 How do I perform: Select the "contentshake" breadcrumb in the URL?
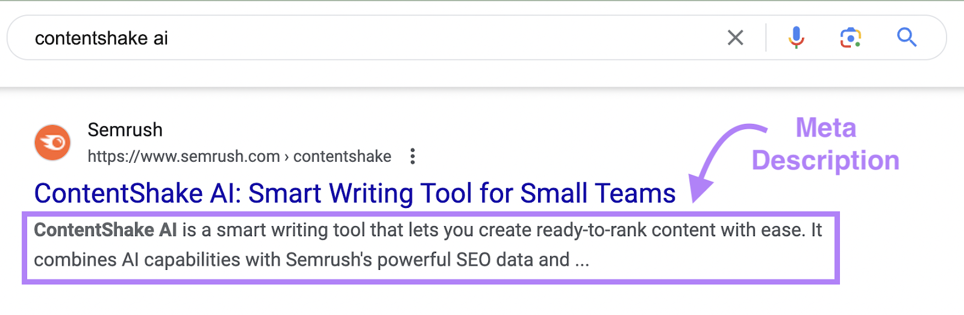coord(342,156)
